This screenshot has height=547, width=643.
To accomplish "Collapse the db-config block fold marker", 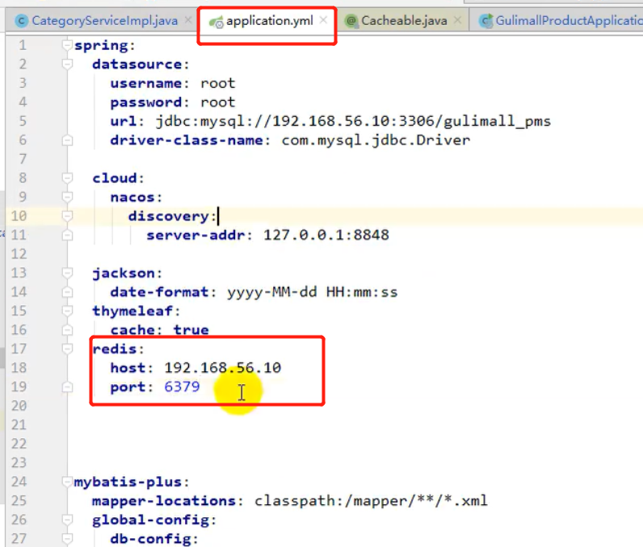I will click(67, 538).
